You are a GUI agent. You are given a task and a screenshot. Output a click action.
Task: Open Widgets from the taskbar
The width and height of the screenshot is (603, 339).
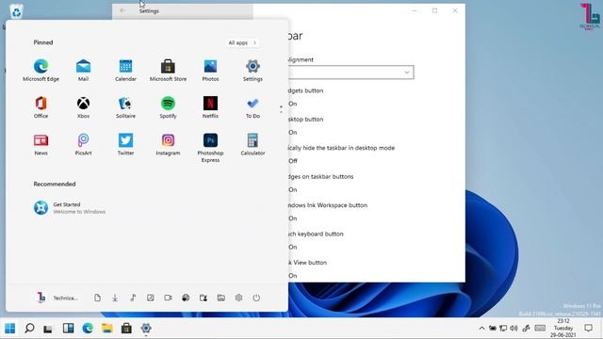(x=68, y=329)
